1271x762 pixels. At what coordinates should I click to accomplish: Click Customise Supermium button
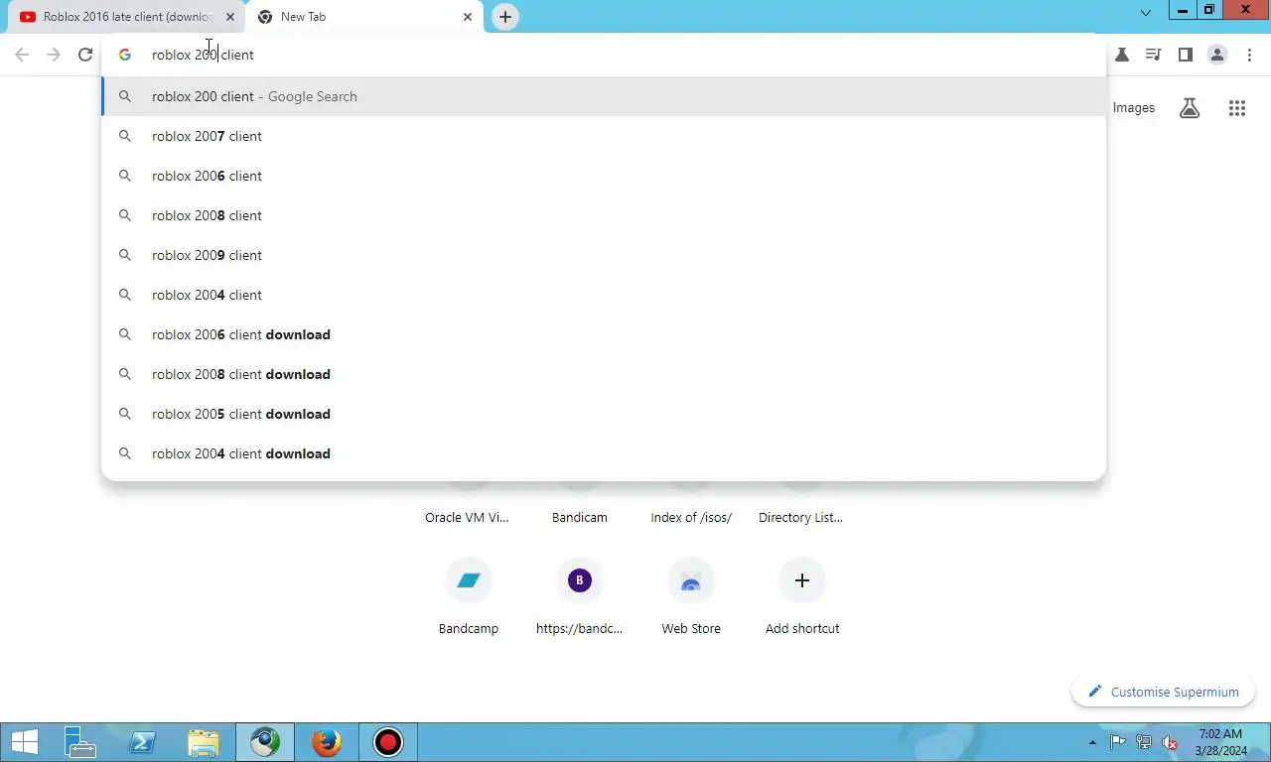tap(1163, 692)
